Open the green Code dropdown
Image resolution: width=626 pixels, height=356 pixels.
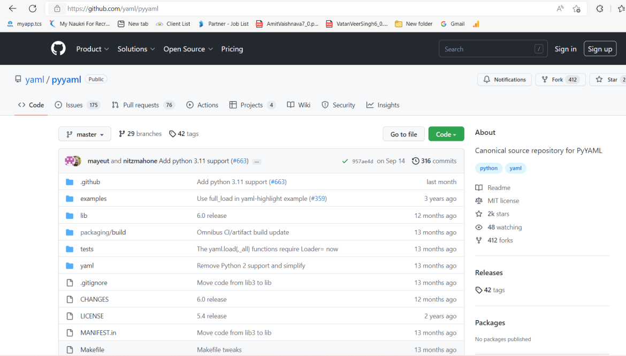(x=446, y=134)
